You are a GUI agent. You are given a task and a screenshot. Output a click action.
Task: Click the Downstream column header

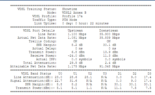(x=109, y=31)
